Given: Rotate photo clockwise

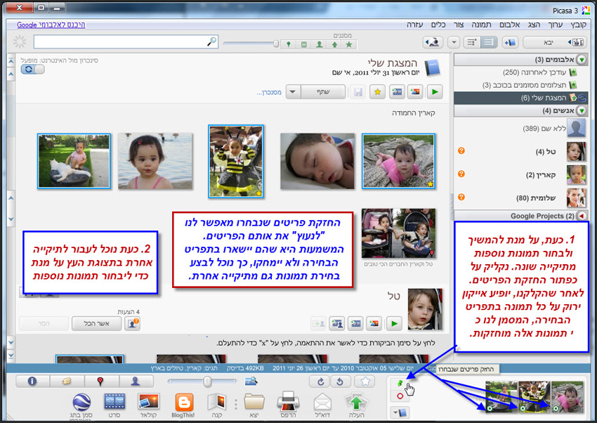Looking at the screenshot, I should 320,381.
